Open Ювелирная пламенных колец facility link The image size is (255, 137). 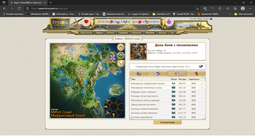click(x=146, y=88)
